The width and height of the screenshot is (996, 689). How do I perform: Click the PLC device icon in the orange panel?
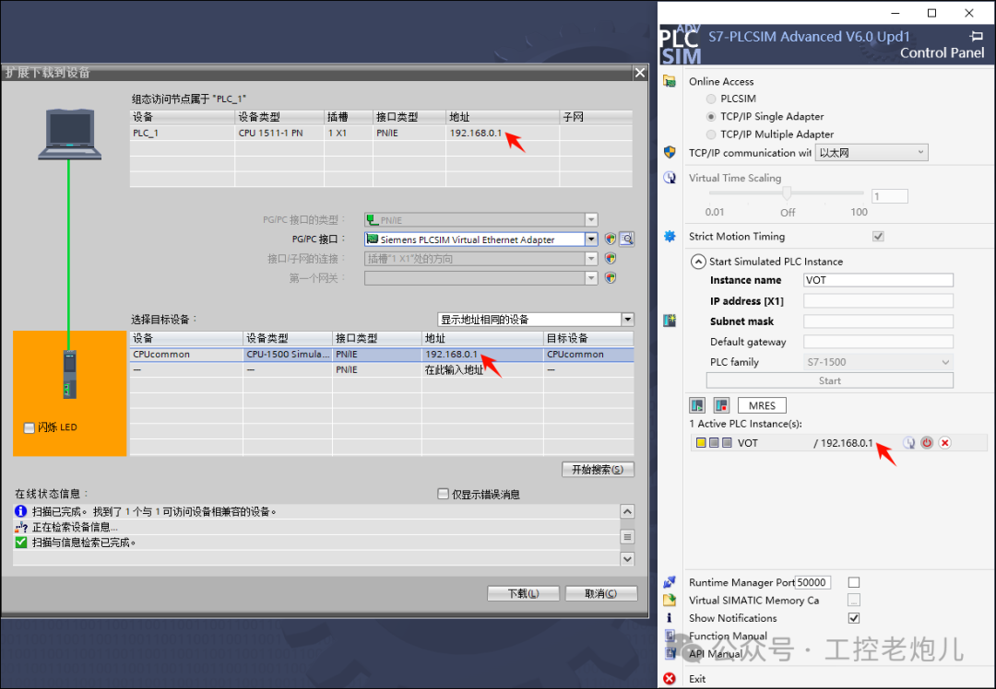pyautogui.click(x=70, y=374)
